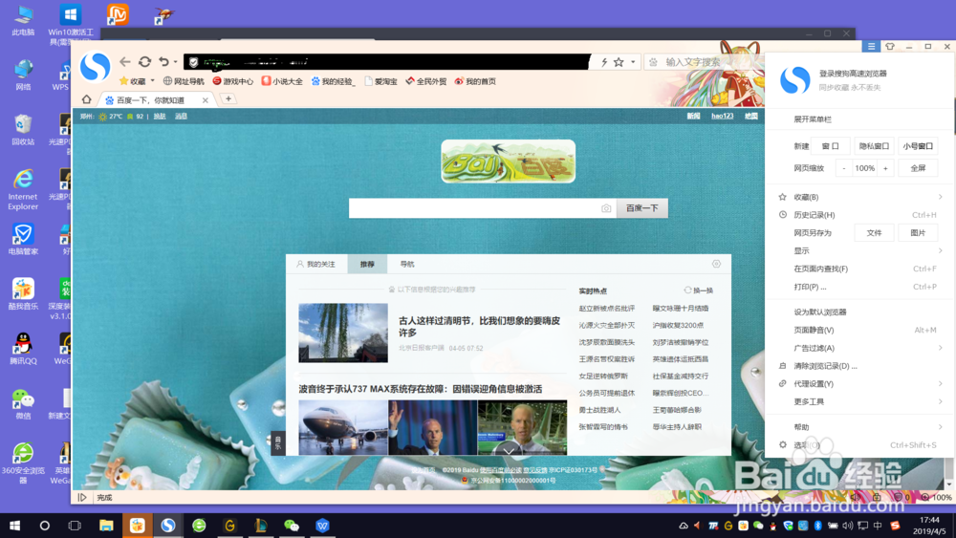Image resolution: width=956 pixels, height=538 pixels.
Task: Click the 全屏 fullscreen button
Action: click(x=918, y=168)
